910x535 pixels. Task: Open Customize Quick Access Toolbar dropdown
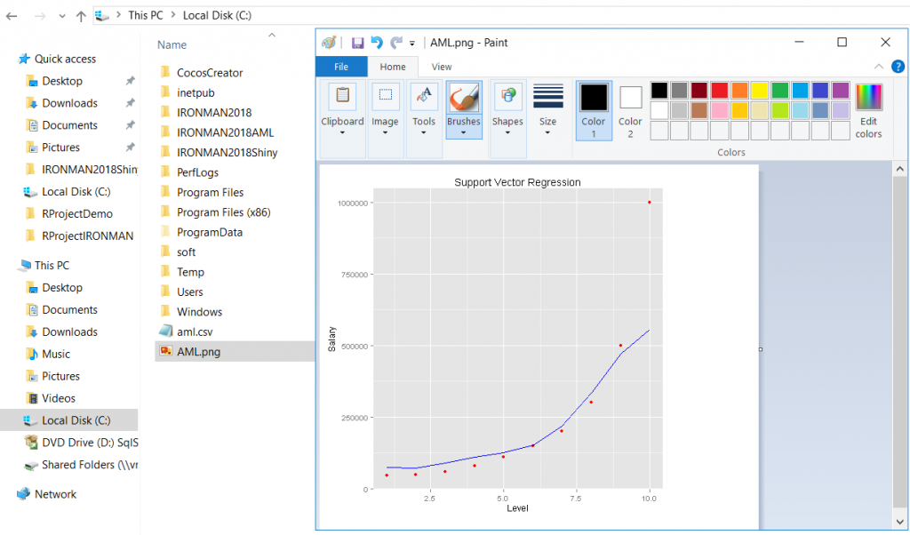pos(412,43)
